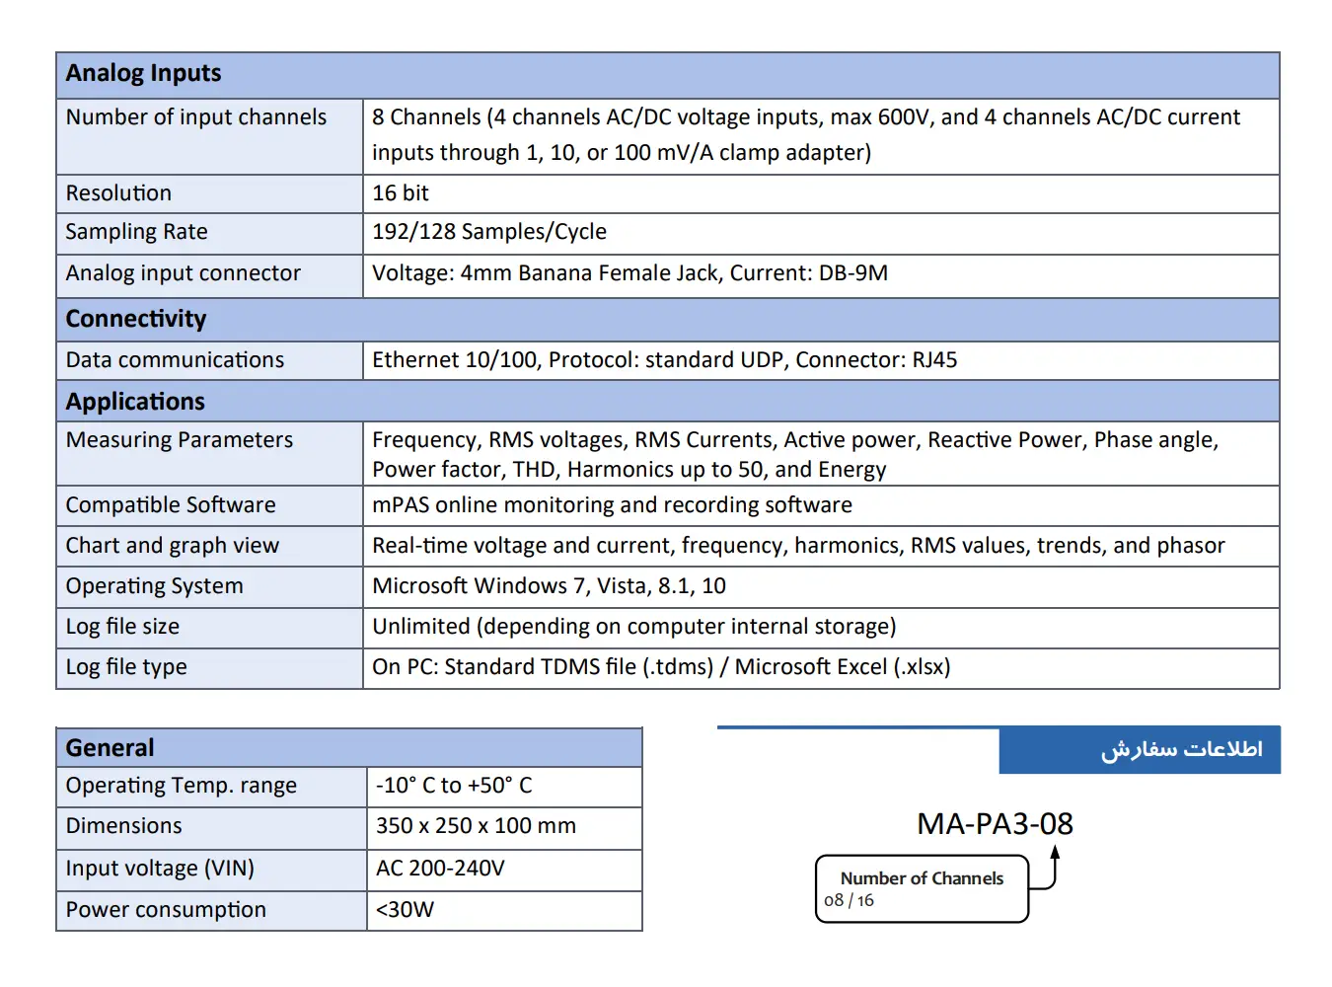Click the 'Microsoft Windows 7, Vista' value
The width and height of the screenshot is (1332, 987).
click(x=549, y=586)
